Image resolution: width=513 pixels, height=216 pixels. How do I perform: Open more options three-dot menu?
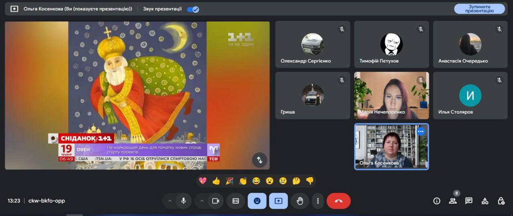pyautogui.click(x=318, y=201)
